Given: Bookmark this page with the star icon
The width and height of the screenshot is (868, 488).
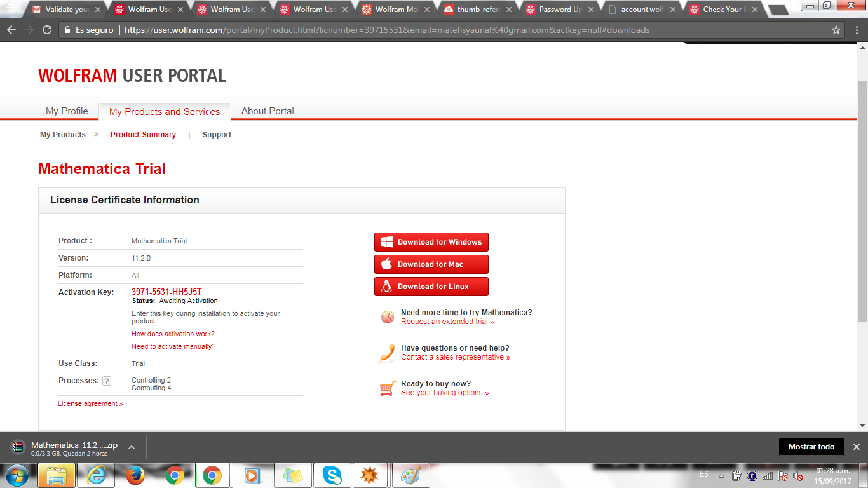Looking at the screenshot, I should coord(836,30).
